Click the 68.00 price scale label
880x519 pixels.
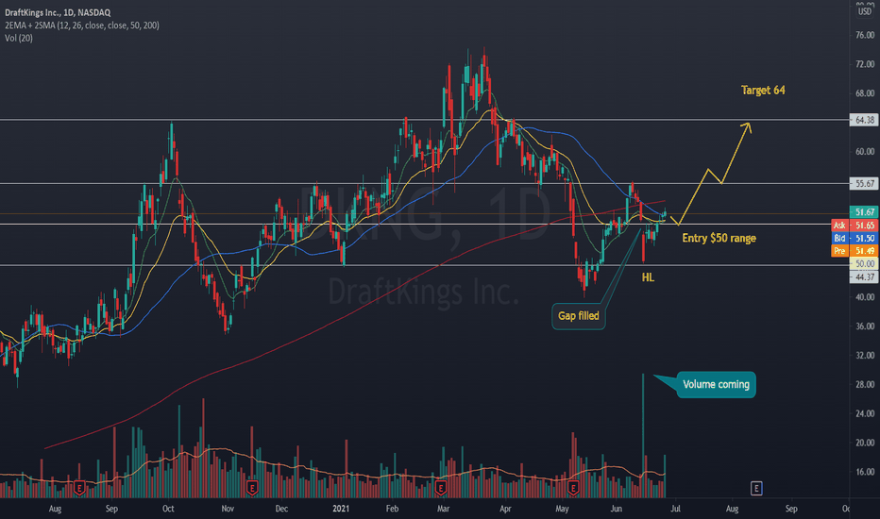pyautogui.click(x=865, y=93)
